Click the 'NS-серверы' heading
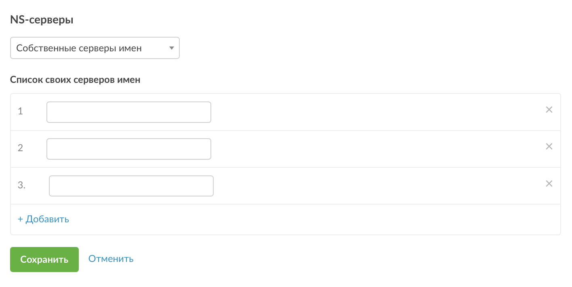Screen dimensions: 572x287 click(42, 20)
